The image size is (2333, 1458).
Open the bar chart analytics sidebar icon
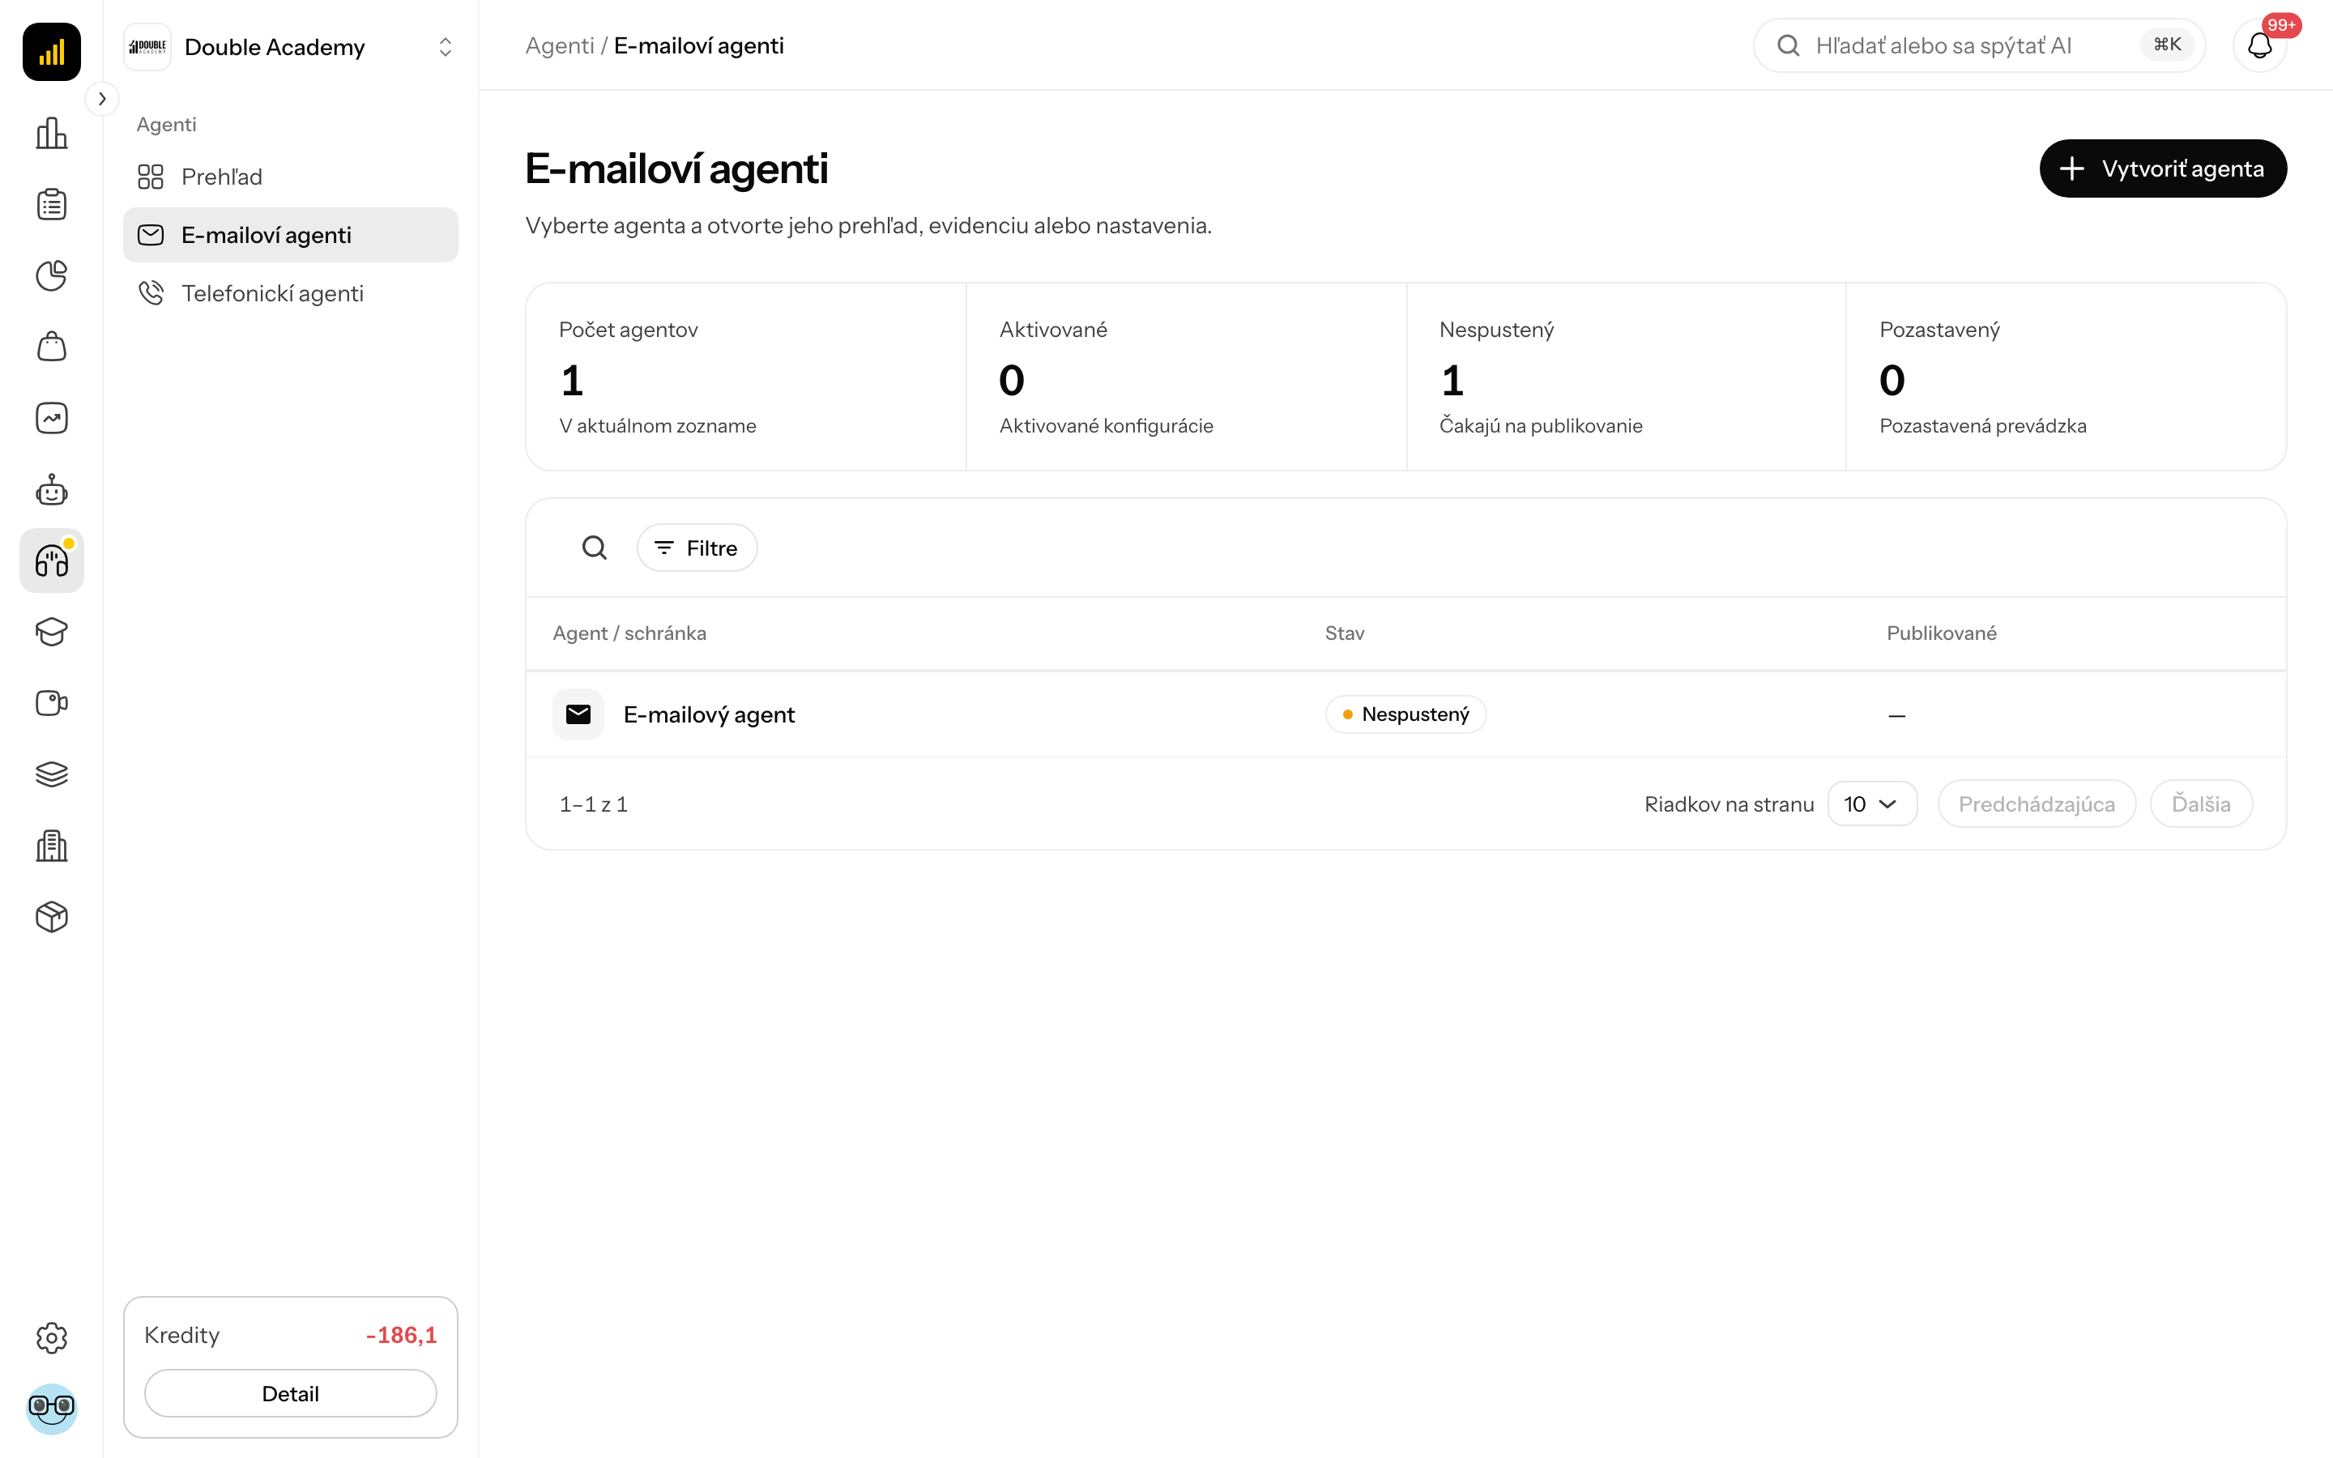(x=51, y=133)
